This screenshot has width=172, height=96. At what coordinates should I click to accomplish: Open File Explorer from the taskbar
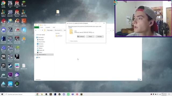[42, 94]
